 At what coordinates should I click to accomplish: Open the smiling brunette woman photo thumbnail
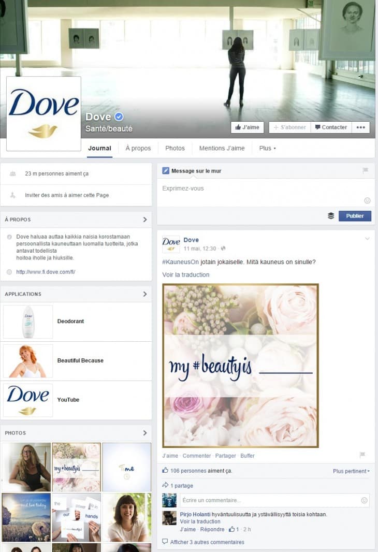[127, 517]
